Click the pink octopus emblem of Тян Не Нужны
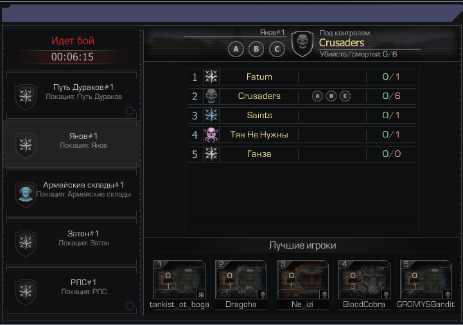 pyautogui.click(x=211, y=135)
